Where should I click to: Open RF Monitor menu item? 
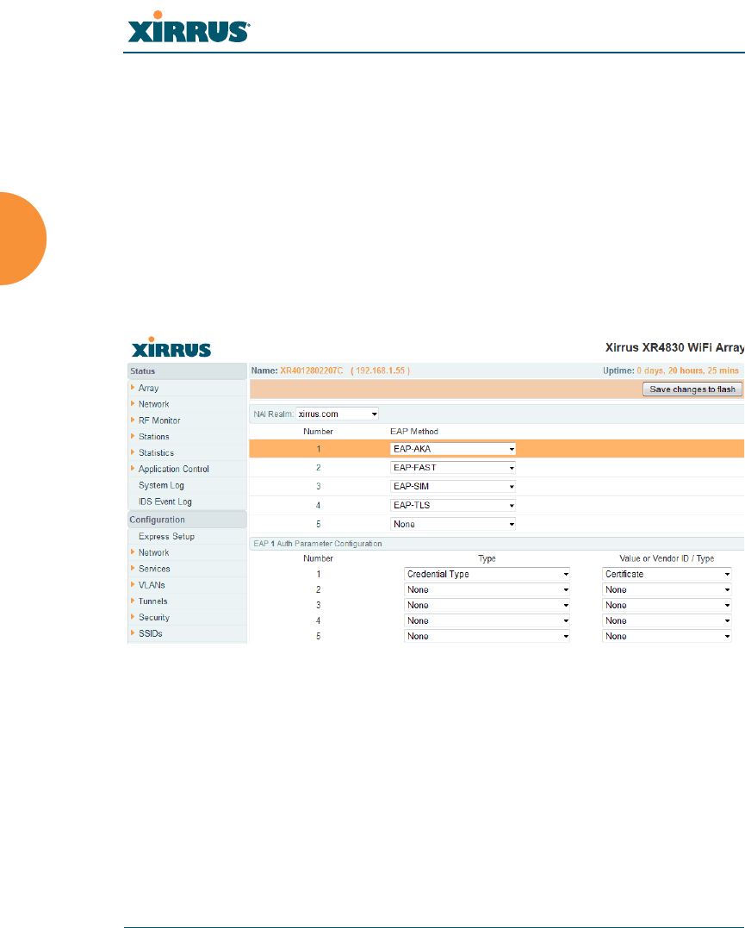coord(159,420)
